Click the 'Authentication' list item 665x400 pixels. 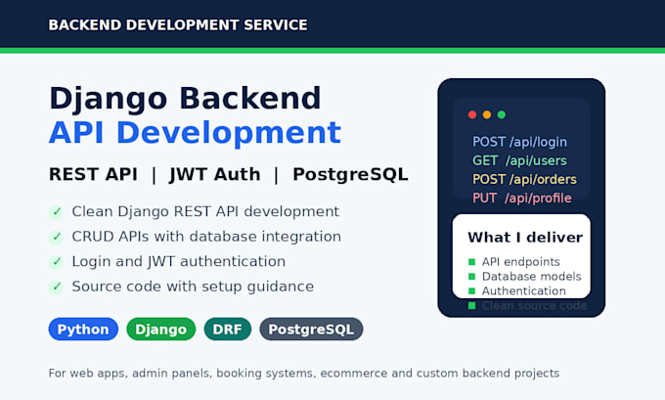click(524, 291)
